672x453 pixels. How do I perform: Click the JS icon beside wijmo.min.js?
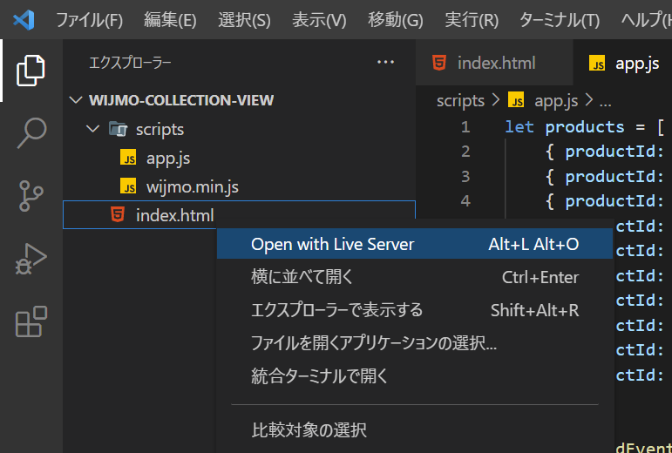(128, 186)
